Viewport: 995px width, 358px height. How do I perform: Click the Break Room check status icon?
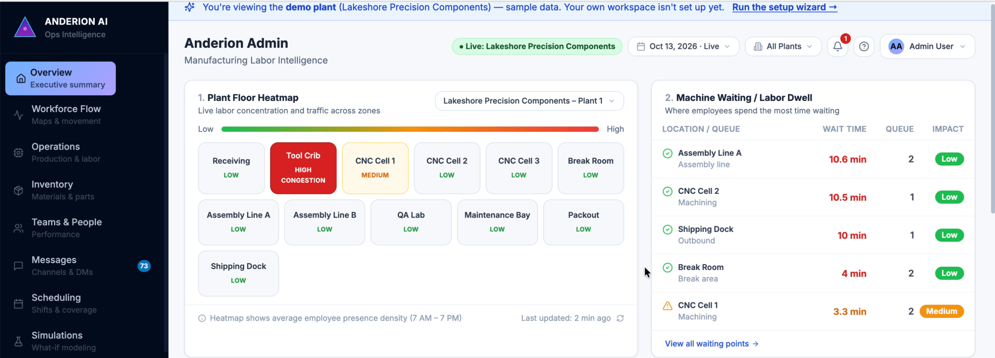(668, 268)
